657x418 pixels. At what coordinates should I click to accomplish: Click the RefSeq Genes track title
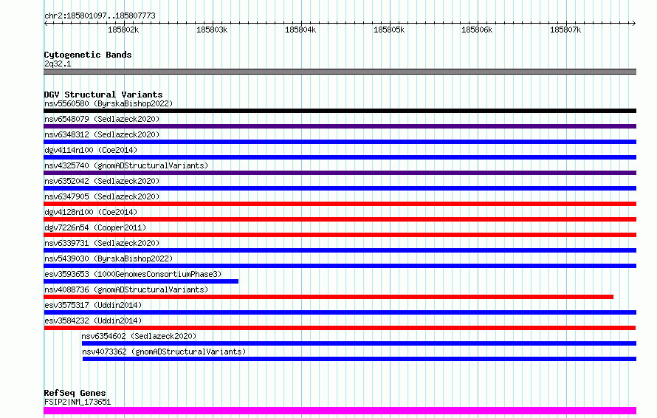(75, 393)
